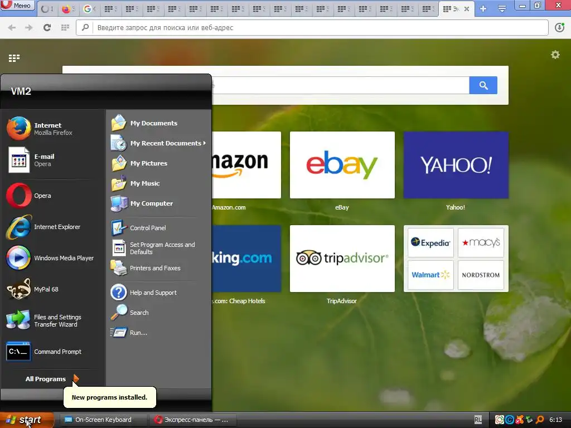Start Windows Media Player
571x428 pixels.
pyautogui.click(x=52, y=257)
